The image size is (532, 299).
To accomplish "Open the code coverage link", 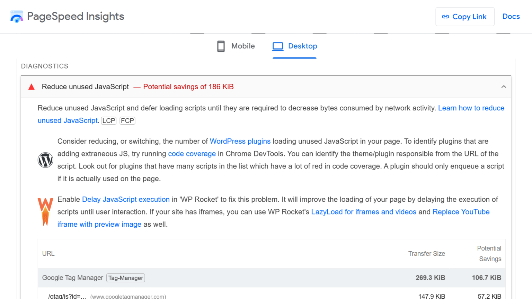I will pos(192,154).
